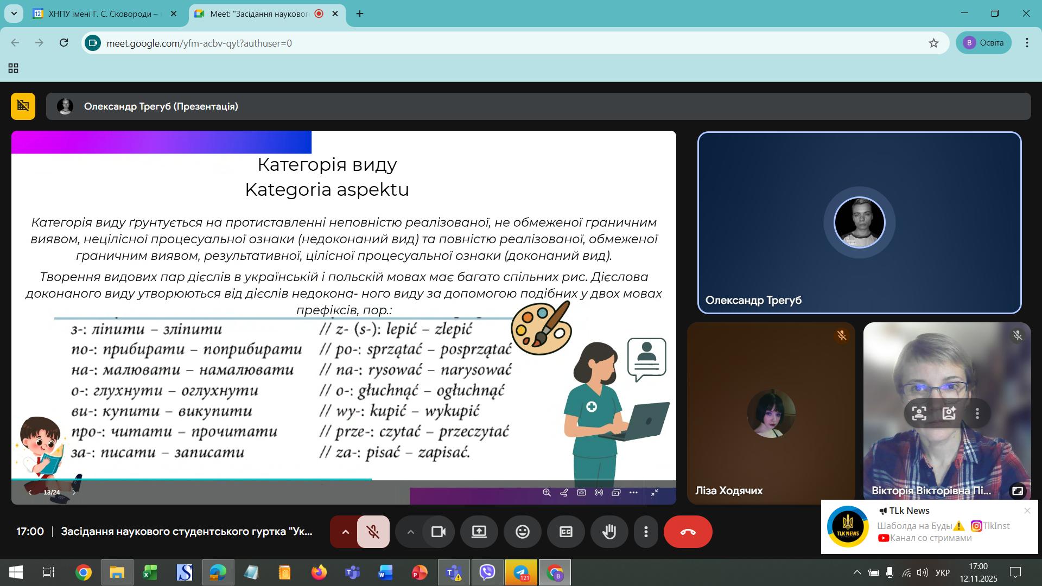The height and width of the screenshot is (586, 1042).
Task: Exit fullscreen on the presentation slide
Action: pyautogui.click(x=655, y=493)
